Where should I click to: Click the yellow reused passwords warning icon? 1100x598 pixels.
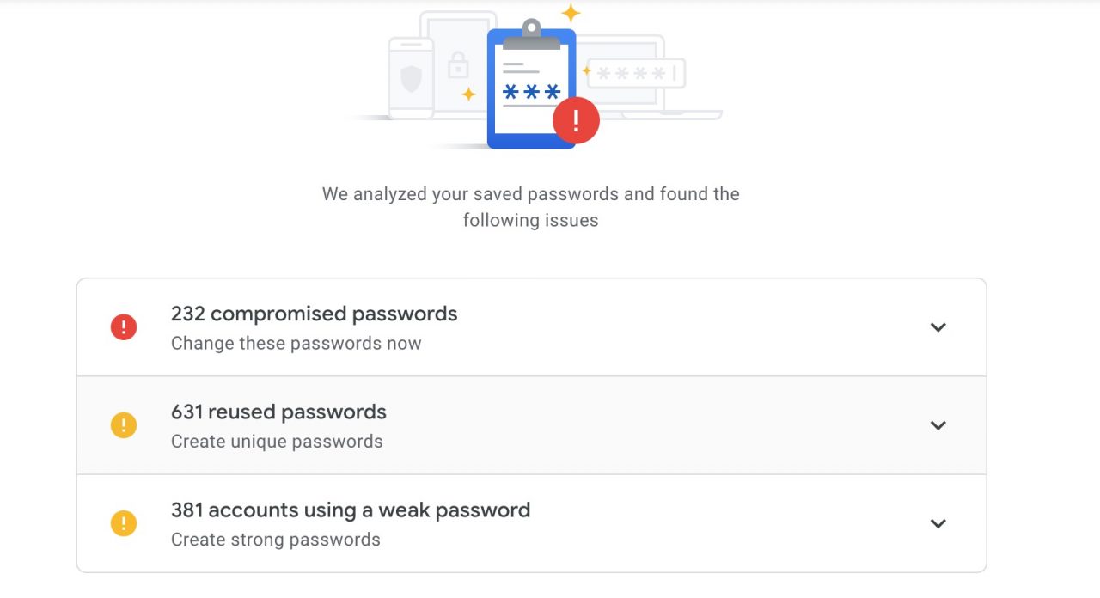point(124,425)
